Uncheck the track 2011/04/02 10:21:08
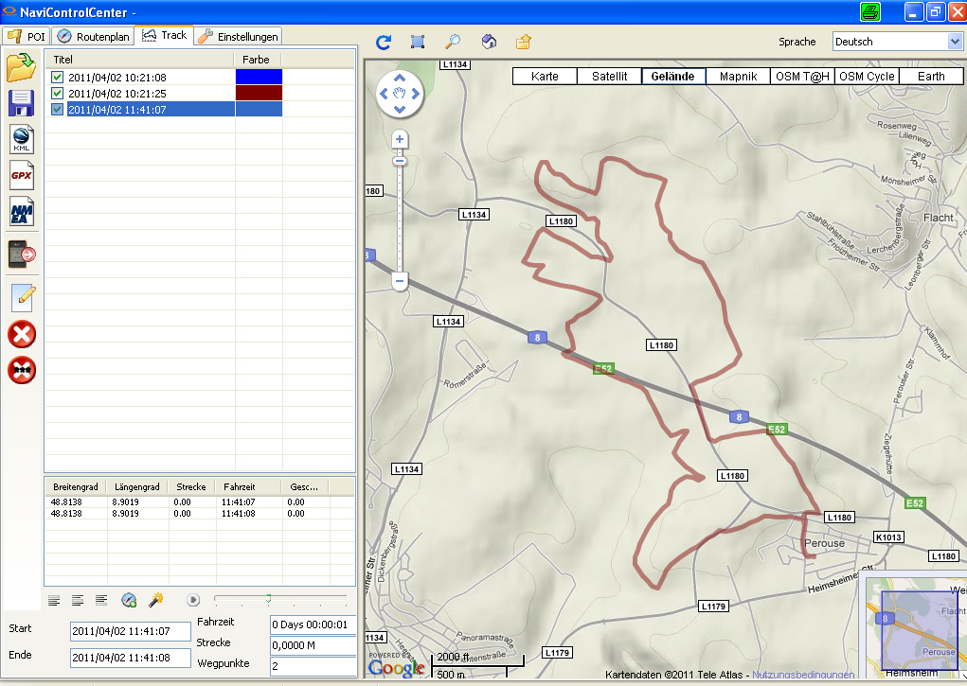 pos(58,78)
